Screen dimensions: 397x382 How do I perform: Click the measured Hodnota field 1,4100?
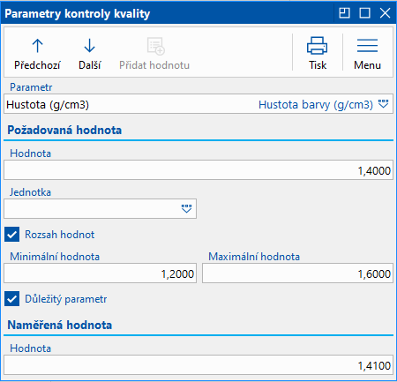198,365
